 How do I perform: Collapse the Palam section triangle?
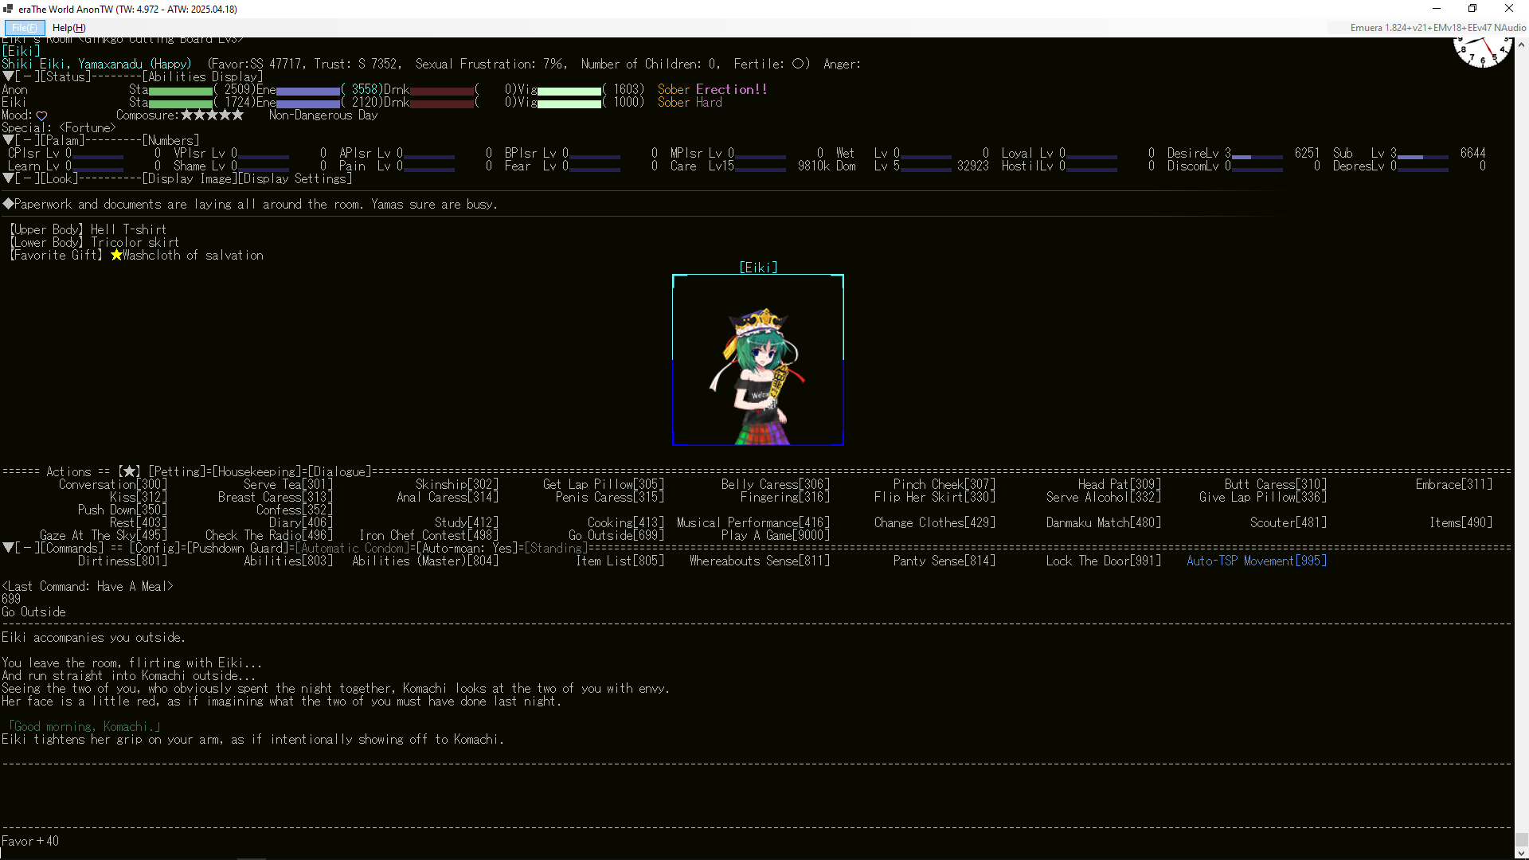coord(8,140)
